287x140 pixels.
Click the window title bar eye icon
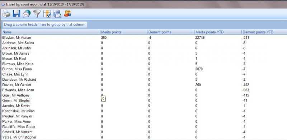[3, 4]
